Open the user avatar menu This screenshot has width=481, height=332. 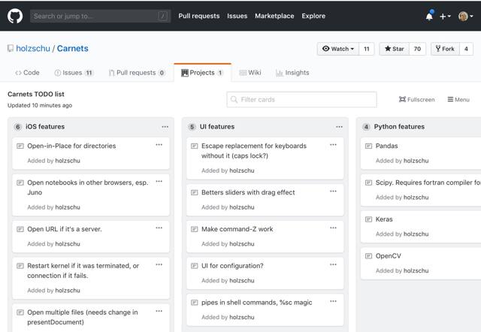465,16
